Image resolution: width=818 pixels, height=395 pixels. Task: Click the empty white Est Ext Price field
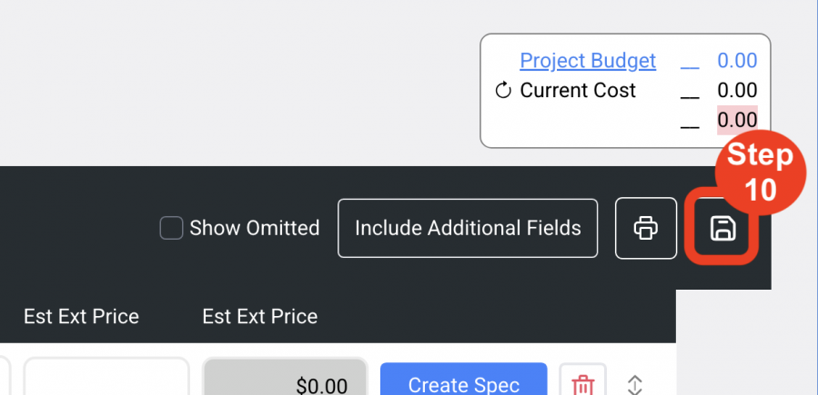coord(106,376)
